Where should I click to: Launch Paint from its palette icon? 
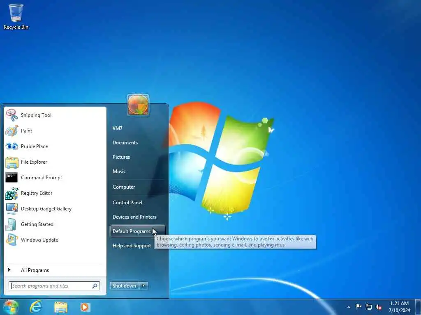click(x=12, y=131)
